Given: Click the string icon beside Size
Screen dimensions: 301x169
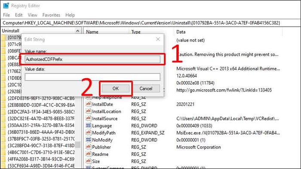Looking at the screenshot, I should (88, 161).
